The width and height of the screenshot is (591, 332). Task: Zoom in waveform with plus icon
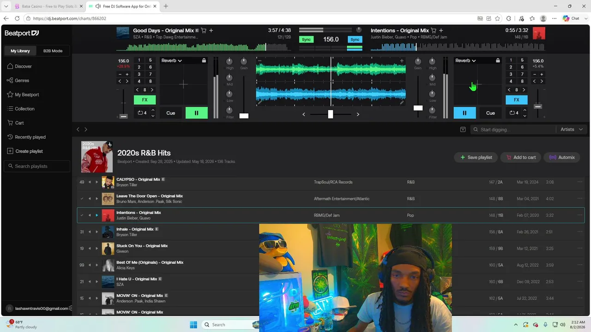tap(402, 61)
